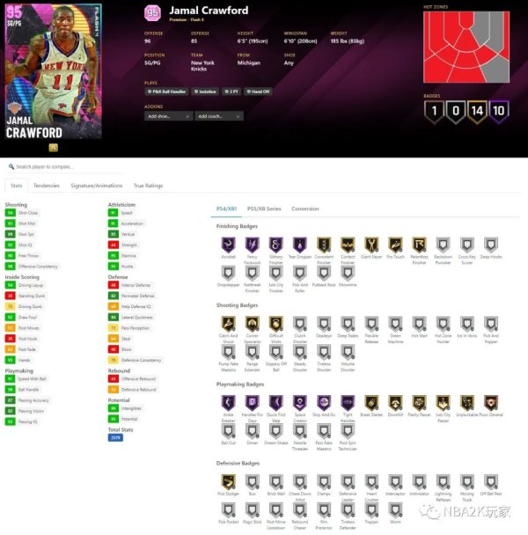Click the Conversion tab link
This screenshot has width=528, height=535.
(x=305, y=209)
